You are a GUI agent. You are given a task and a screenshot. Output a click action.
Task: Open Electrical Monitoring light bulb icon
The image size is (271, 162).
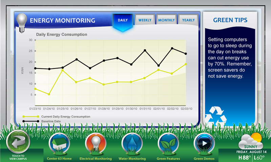tap(96, 143)
